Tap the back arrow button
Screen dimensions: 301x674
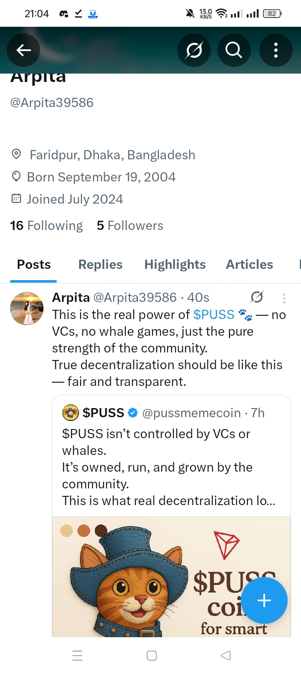(23, 50)
